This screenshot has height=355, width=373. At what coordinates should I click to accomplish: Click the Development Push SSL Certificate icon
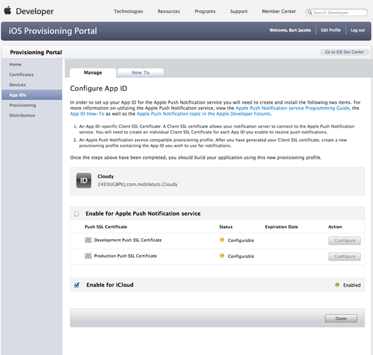(x=88, y=240)
